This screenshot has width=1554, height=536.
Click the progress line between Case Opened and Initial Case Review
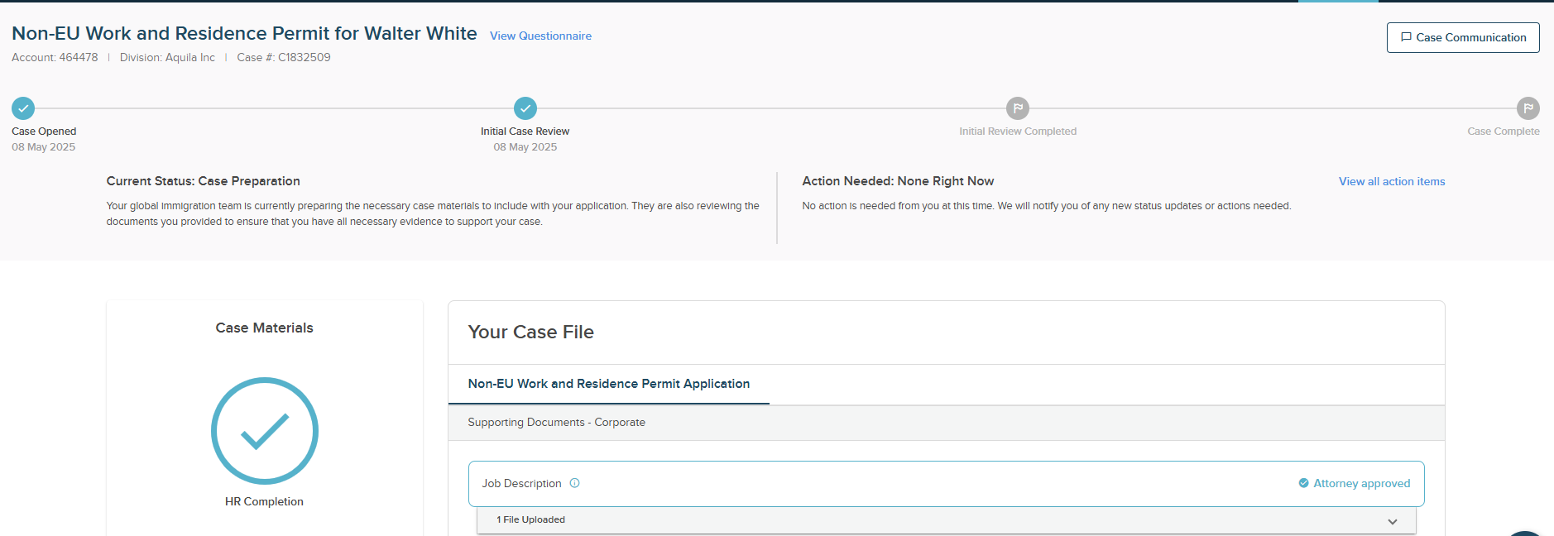tap(274, 108)
